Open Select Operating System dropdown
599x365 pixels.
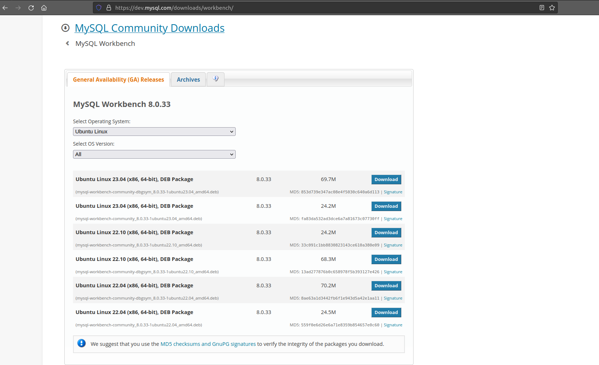(154, 132)
